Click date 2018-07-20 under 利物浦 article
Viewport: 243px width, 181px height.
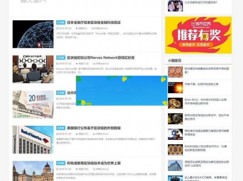tap(64, 169)
